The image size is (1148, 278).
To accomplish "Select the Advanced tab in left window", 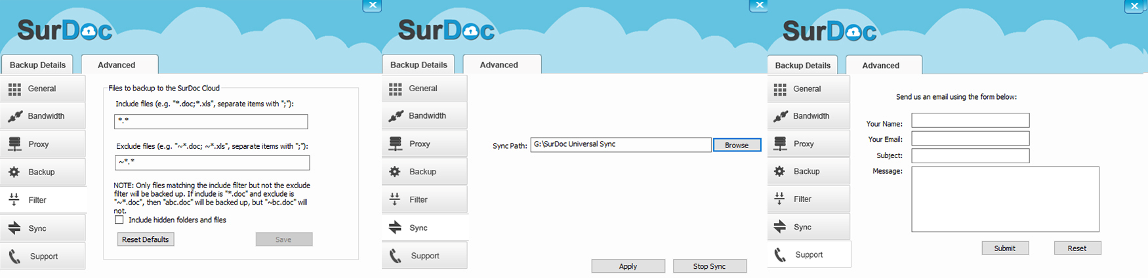I will point(119,65).
